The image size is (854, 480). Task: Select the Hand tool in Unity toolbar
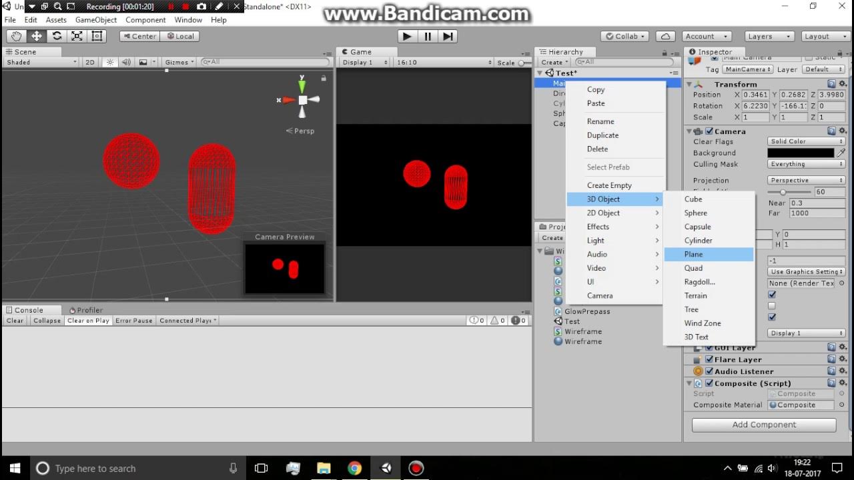[16, 36]
